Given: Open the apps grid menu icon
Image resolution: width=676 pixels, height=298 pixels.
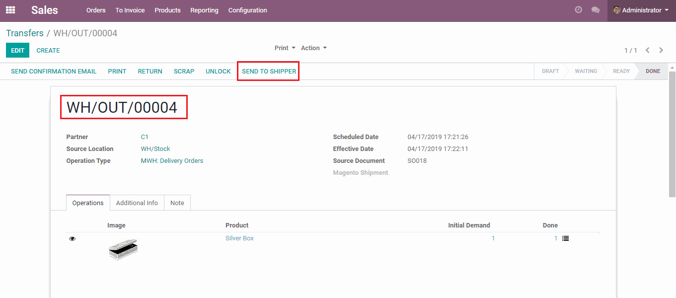Looking at the screenshot, I should [x=10, y=10].
